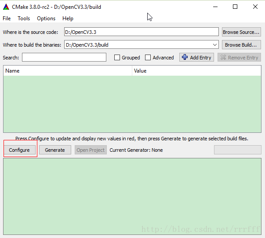Image resolution: width=265 pixels, height=238 pixels.
Task: Click the Configure button
Action: coord(20,150)
